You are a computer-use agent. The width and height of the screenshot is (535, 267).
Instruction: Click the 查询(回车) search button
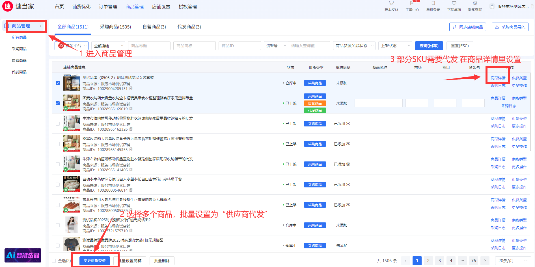(429, 46)
